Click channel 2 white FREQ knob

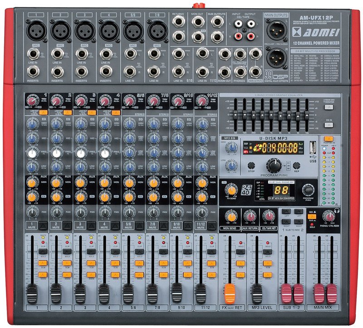coord(57,153)
